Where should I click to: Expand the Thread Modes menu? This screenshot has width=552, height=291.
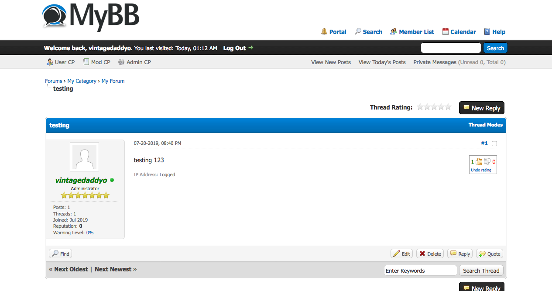485,125
